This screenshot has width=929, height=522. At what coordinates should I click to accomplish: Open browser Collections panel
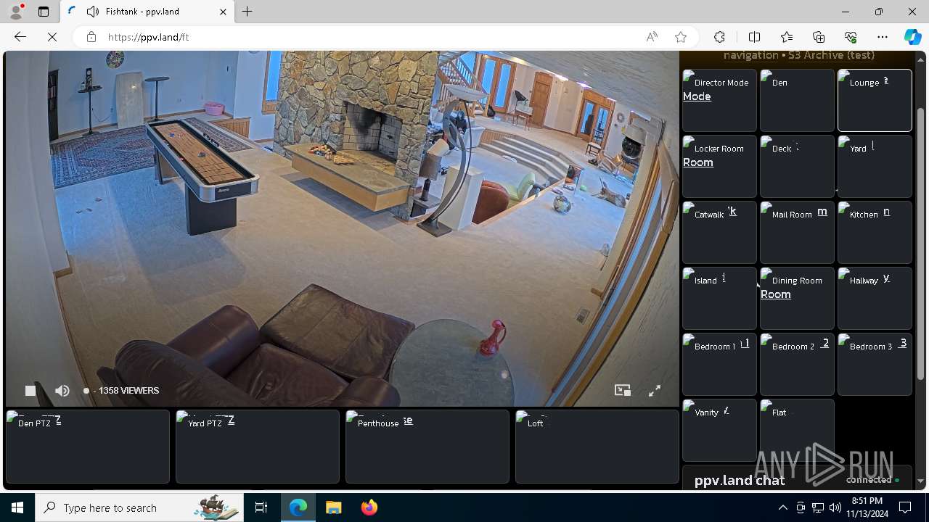click(x=819, y=37)
